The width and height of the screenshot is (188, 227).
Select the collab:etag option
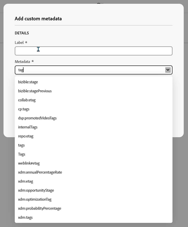click(x=27, y=100)
